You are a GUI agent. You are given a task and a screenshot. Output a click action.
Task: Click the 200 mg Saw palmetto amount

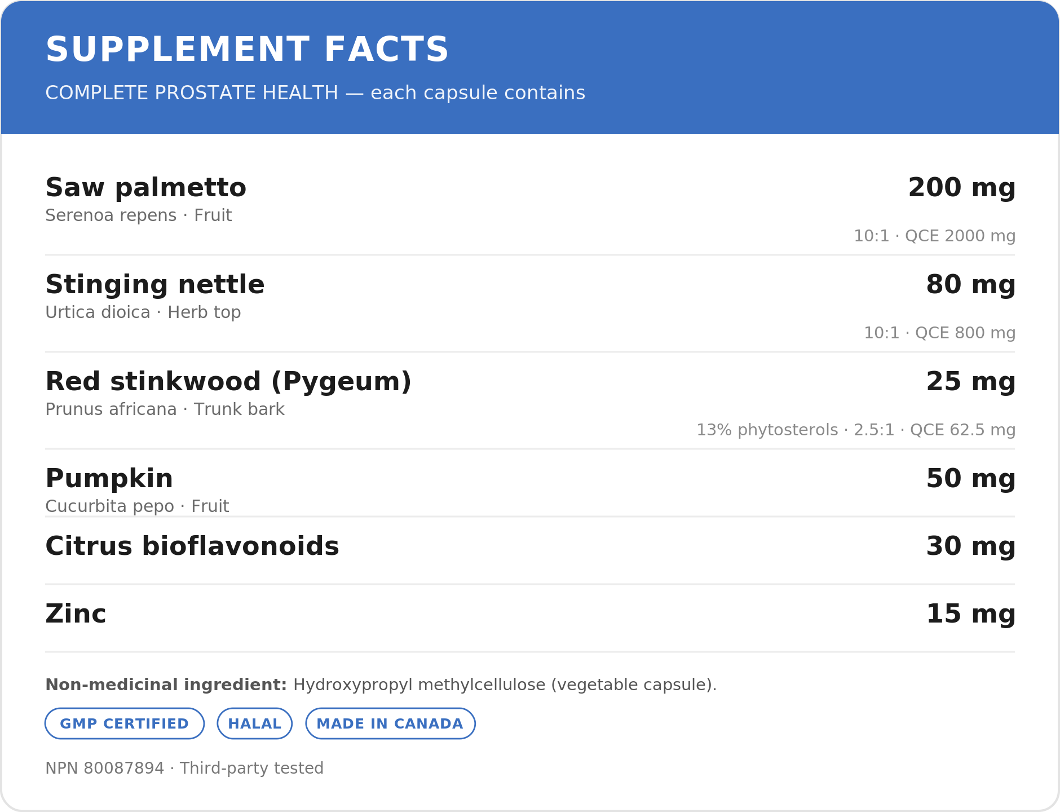(962, 188)
